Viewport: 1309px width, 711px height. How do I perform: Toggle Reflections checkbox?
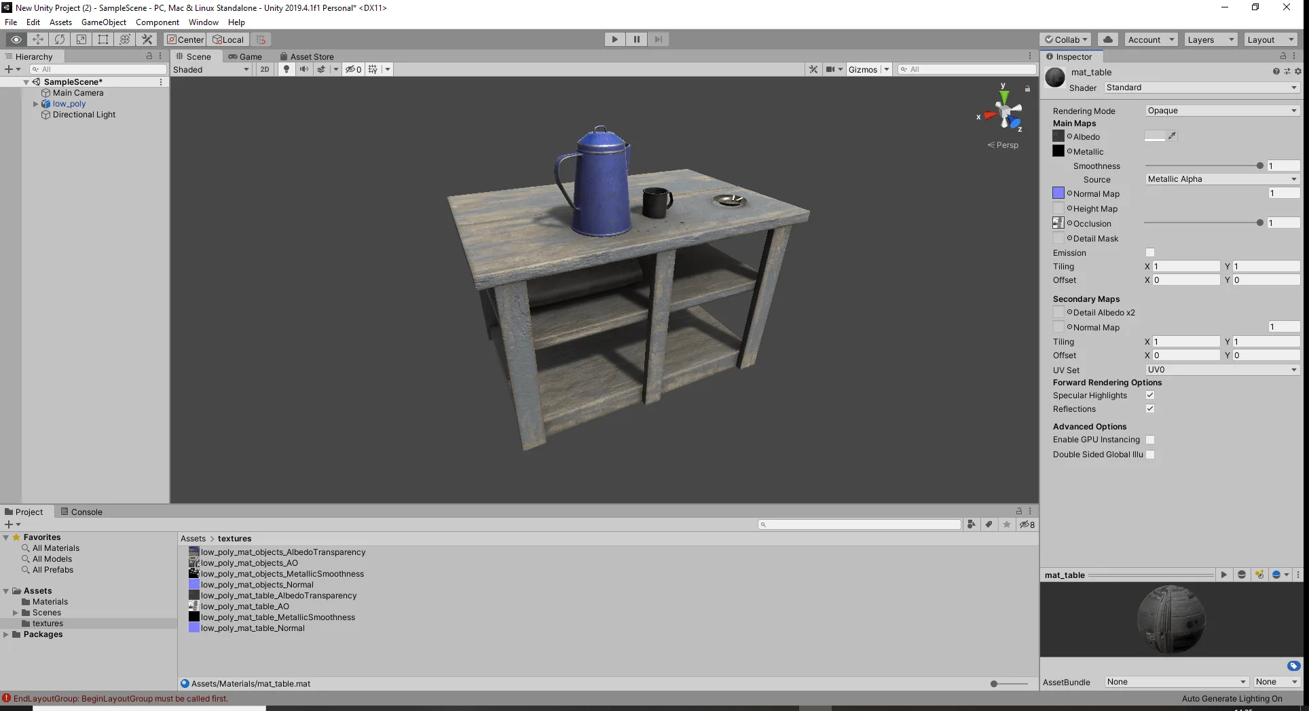1150,408
